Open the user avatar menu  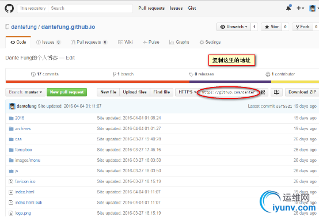click(x=313, y=8)
